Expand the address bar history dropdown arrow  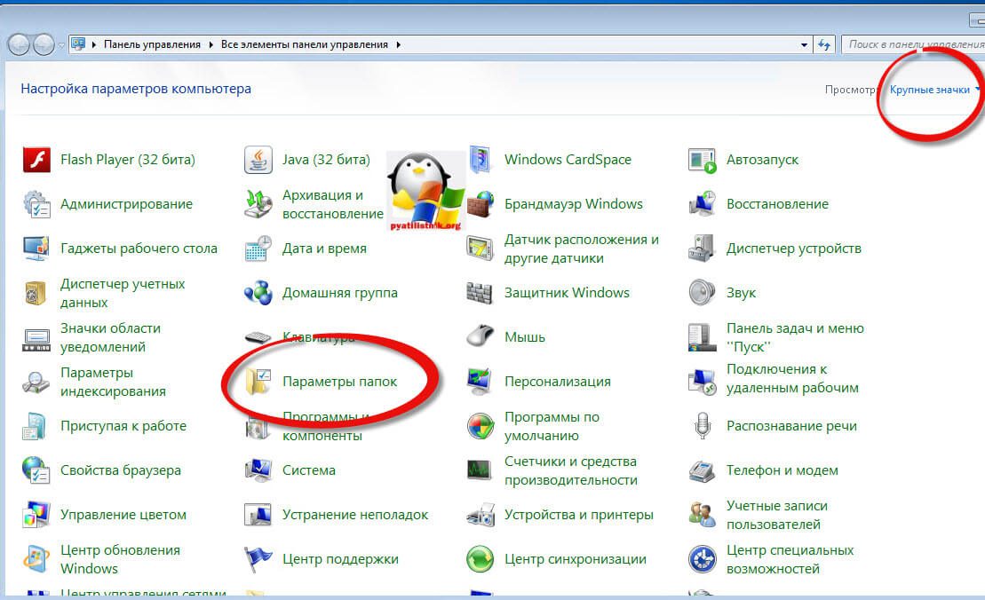pyautogui.click(x=804, y=44)
